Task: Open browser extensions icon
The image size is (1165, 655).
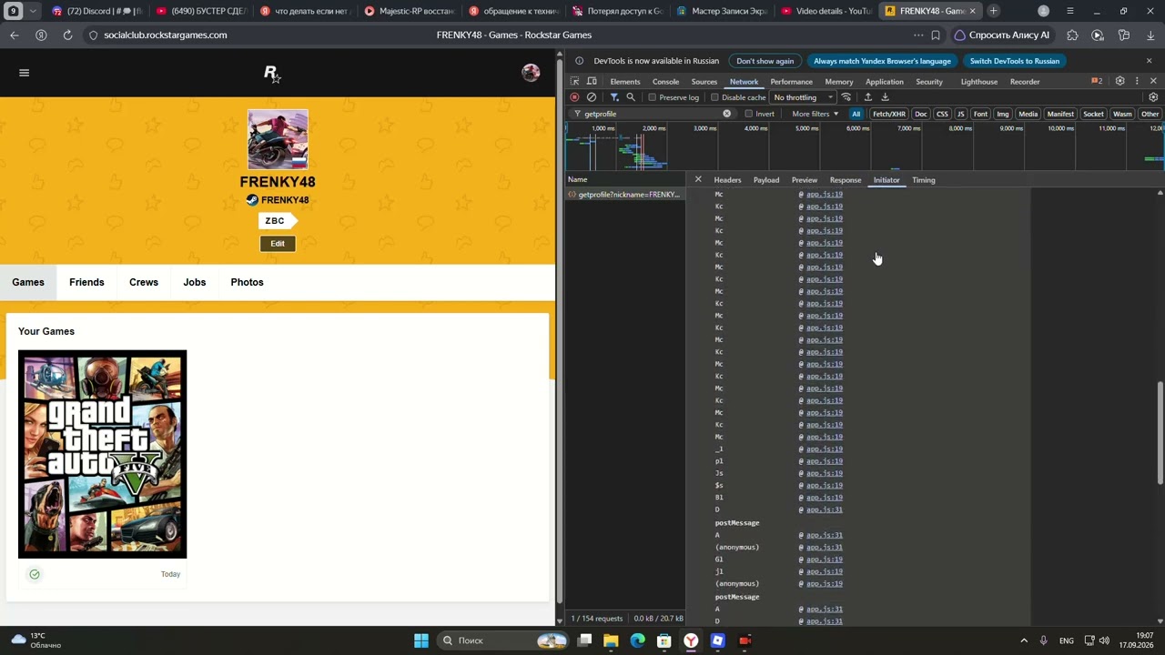Action: click(x=1072, y=35)
